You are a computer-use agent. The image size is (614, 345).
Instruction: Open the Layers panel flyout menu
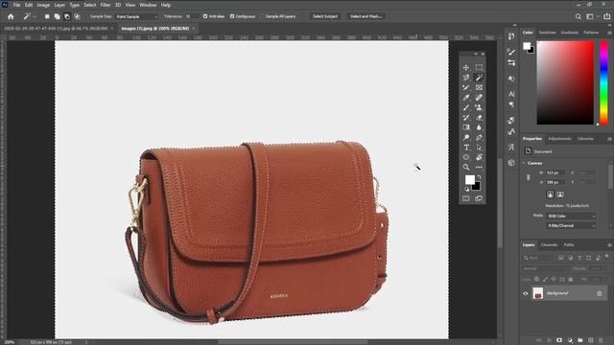[609, 245]
